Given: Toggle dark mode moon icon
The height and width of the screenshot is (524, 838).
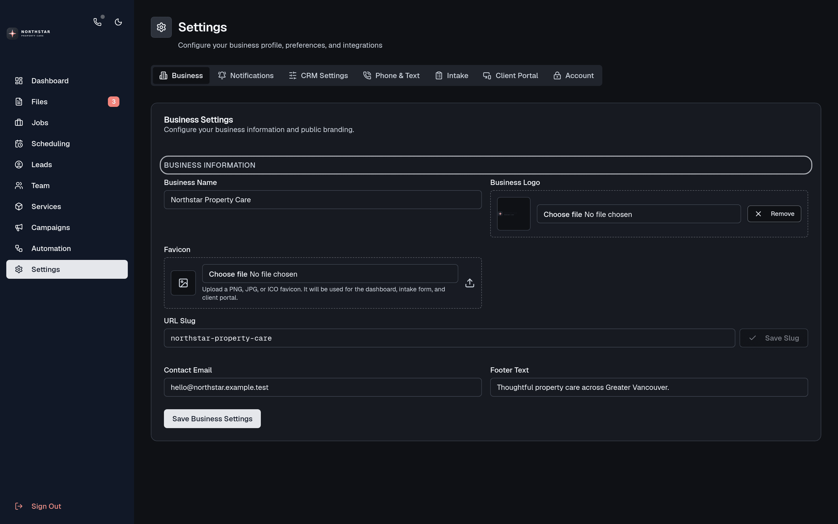Looking at the screenshot, I should (118, 22).
